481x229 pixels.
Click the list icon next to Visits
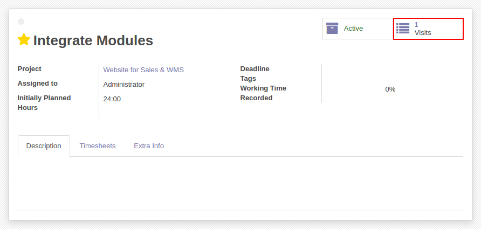click(x=403, y=28)
